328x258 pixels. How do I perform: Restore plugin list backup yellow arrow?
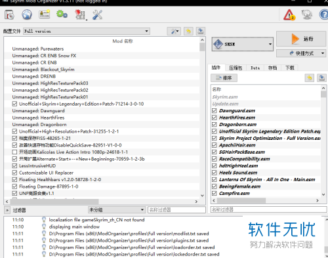click(310, 78)
